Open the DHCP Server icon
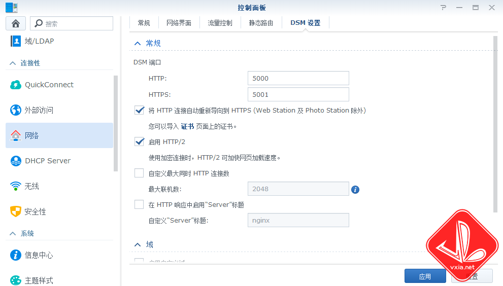The height and width of the screenshot is (286, 503). click(x=15, y=161)
